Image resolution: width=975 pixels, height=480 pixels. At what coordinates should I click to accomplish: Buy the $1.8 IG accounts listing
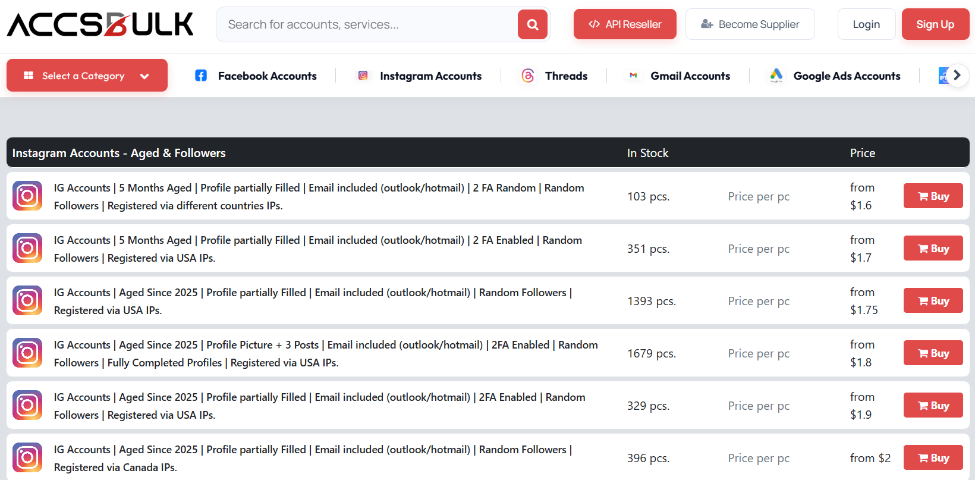(933, 353)
